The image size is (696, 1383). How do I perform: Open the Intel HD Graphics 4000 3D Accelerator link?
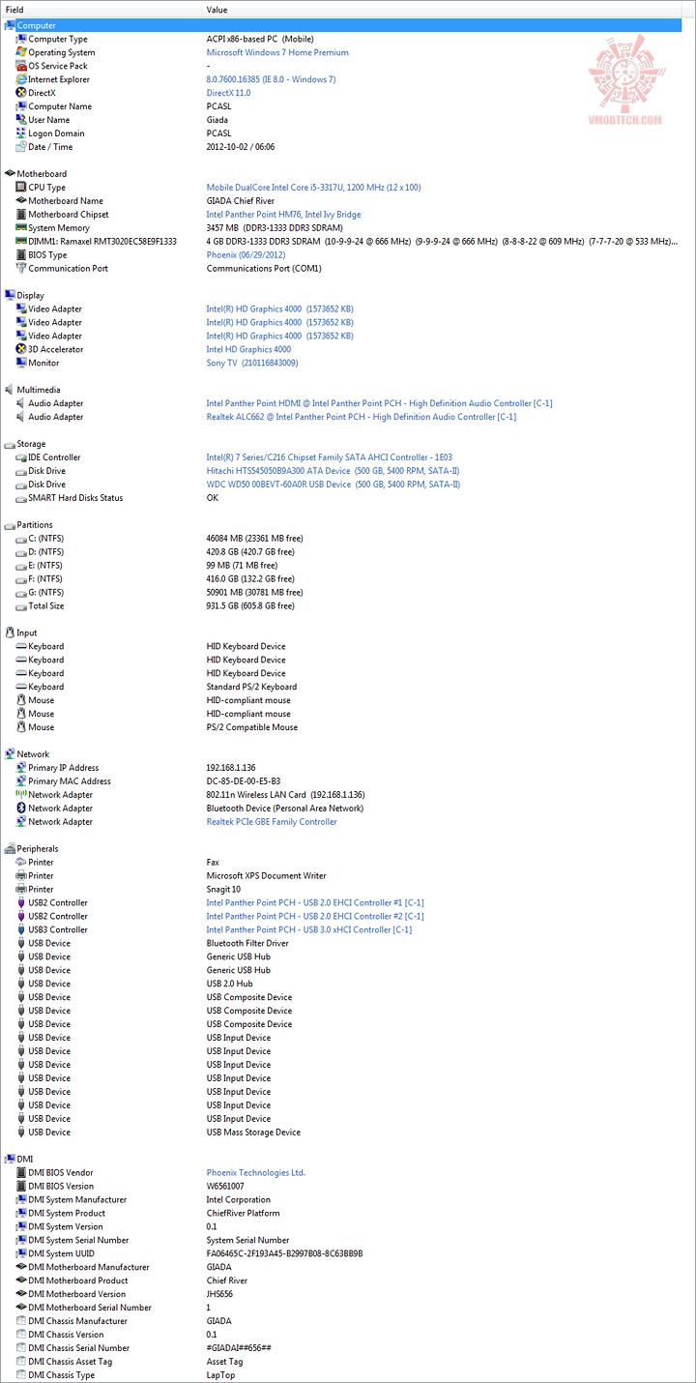coord(248,349)
